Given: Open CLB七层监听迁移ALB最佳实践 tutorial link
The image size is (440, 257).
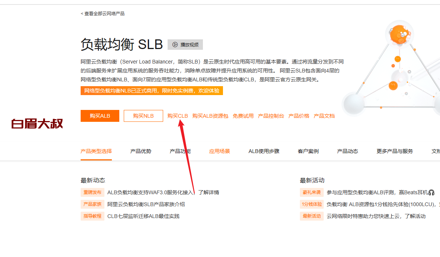Looking at the screenshot, I should coord(143,216).
